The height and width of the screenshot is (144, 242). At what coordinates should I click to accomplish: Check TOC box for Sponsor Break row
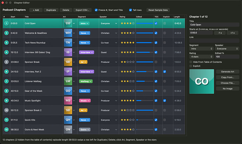point(156,62)
